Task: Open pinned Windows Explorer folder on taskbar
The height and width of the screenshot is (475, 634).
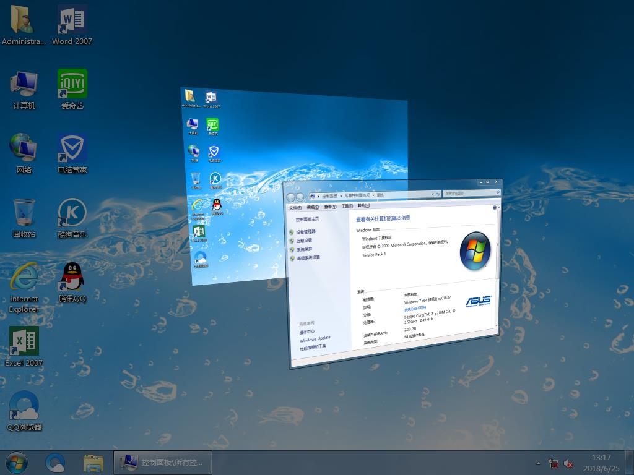Action: pos(93,462)
